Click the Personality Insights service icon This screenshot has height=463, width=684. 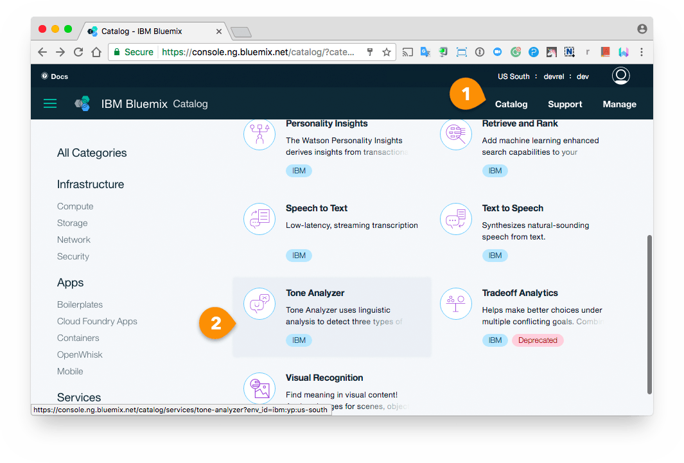pyautogui.click(x=259, y=134)
